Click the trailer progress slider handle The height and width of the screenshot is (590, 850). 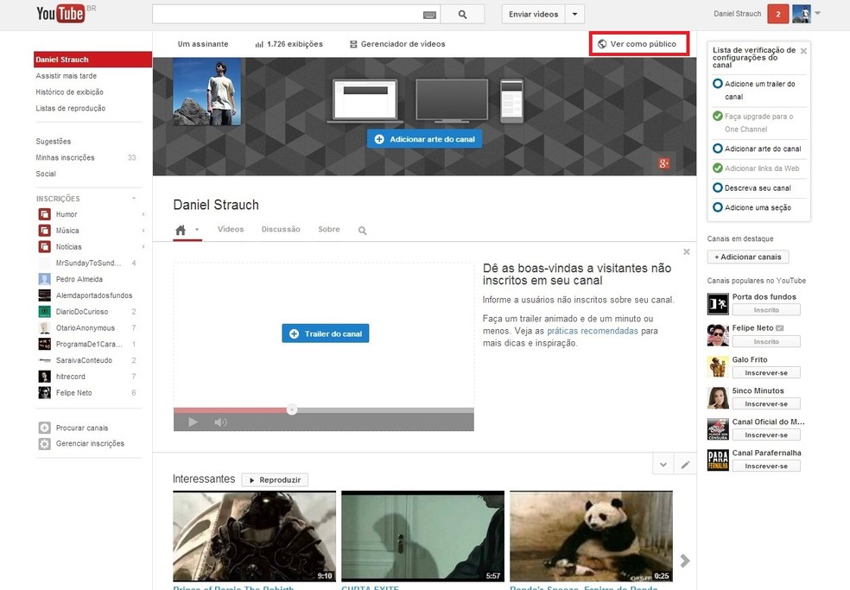click(292, 409)
